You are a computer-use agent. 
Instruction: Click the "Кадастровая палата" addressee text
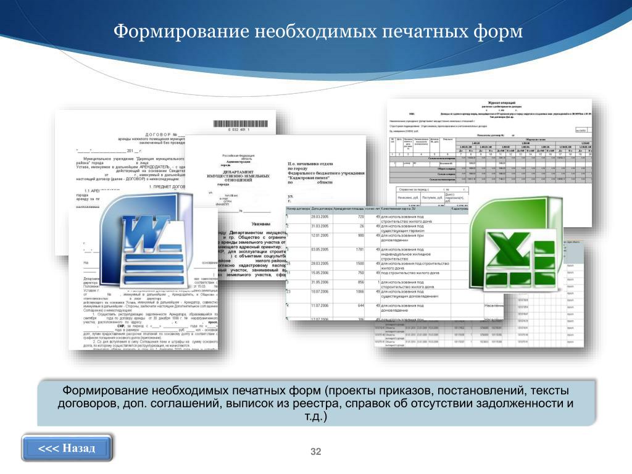click(309, 178)
